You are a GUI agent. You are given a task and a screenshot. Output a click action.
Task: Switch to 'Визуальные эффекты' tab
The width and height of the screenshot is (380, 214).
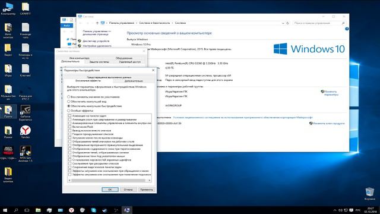(88, 81)
